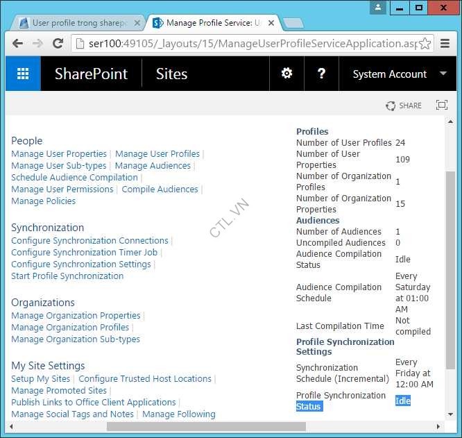
Task: Click the scroll right arrow
Action: tap(438, 426)
